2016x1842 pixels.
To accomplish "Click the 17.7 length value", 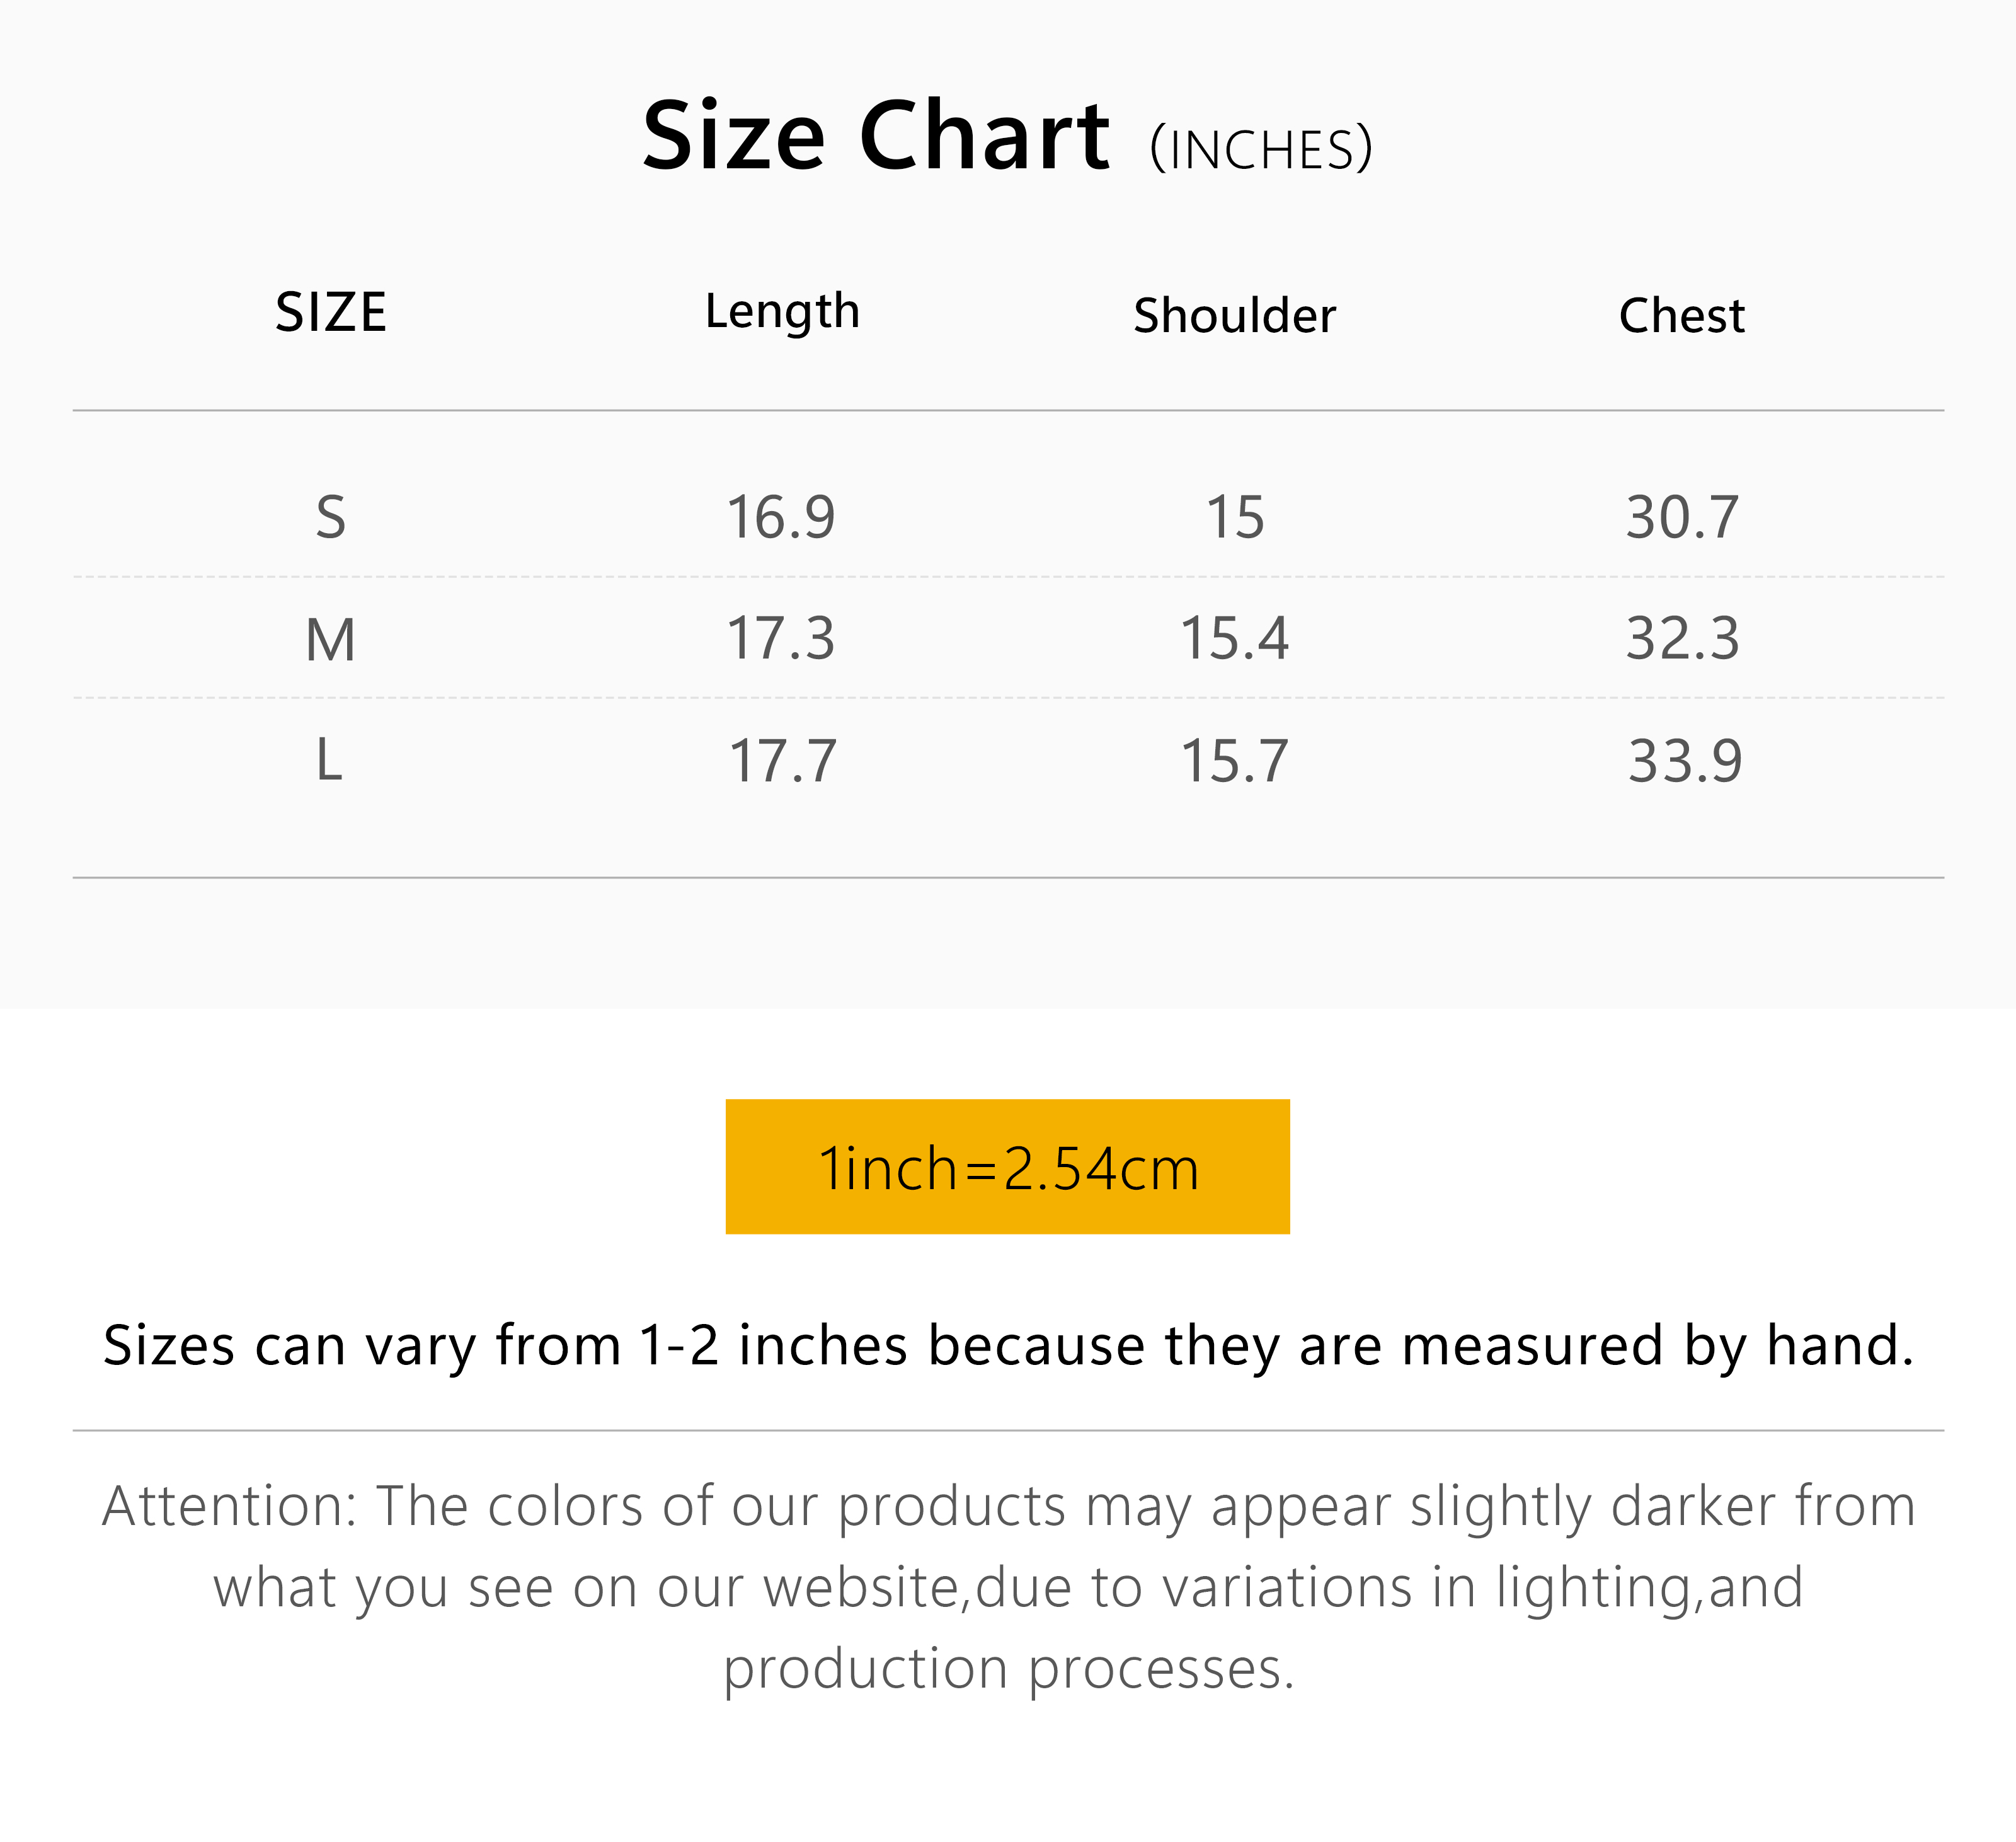I will [x=782, y=761].
